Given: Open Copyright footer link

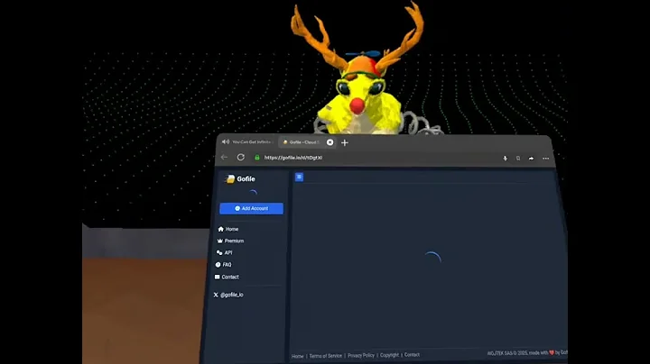Looking at the screenshot, I should (389, 355).
